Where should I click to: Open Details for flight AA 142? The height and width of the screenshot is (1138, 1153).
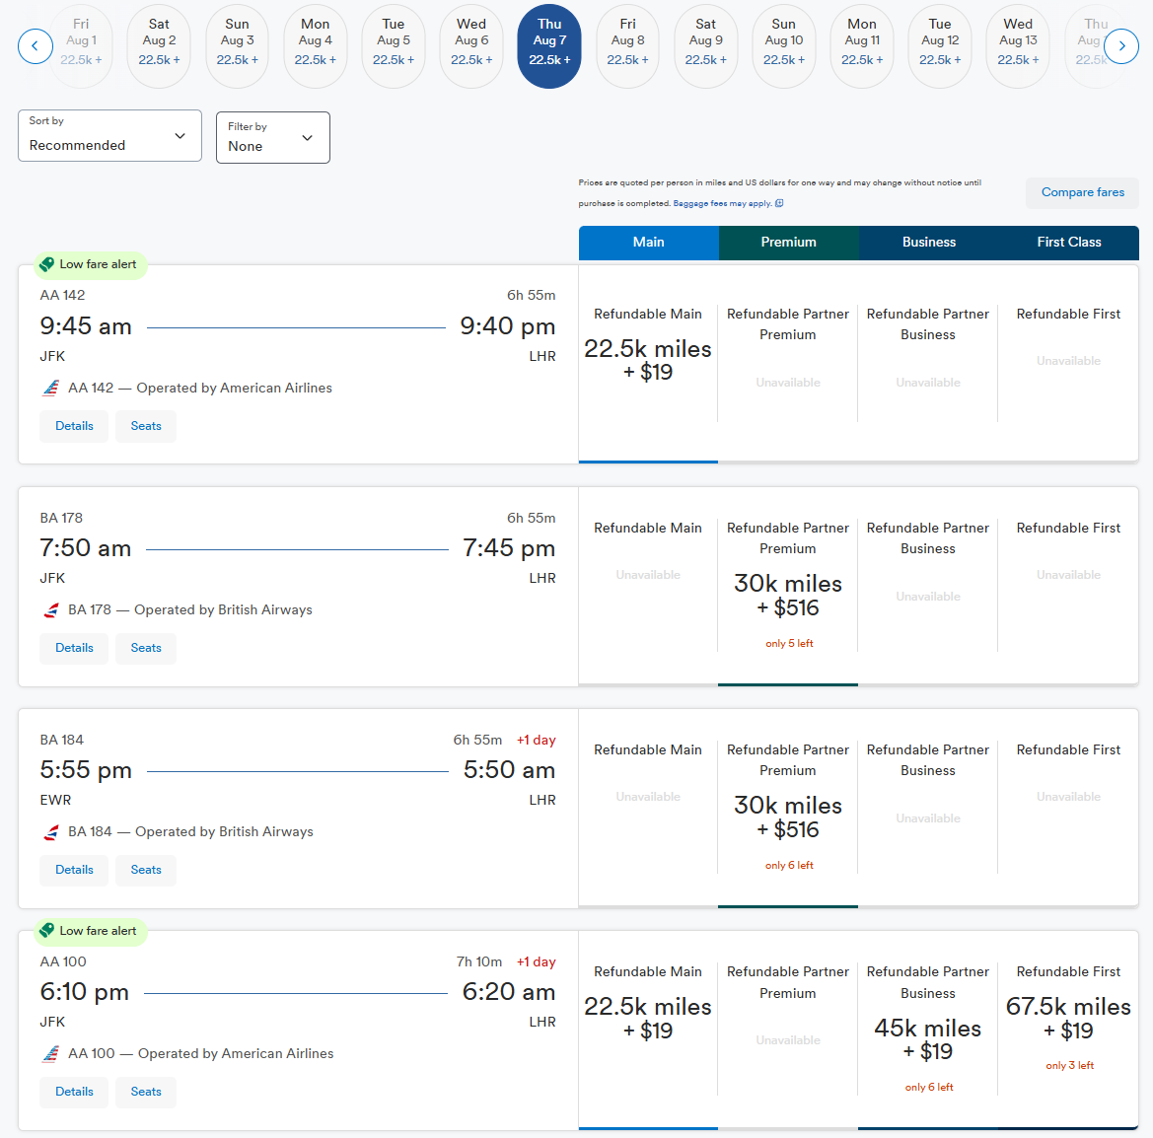click(x=74, y=426)
